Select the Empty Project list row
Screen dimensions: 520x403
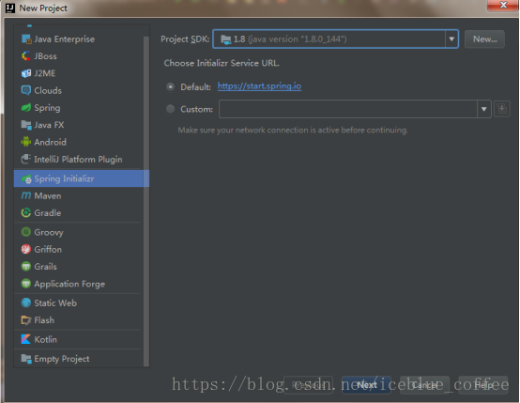tap(79, 359)
